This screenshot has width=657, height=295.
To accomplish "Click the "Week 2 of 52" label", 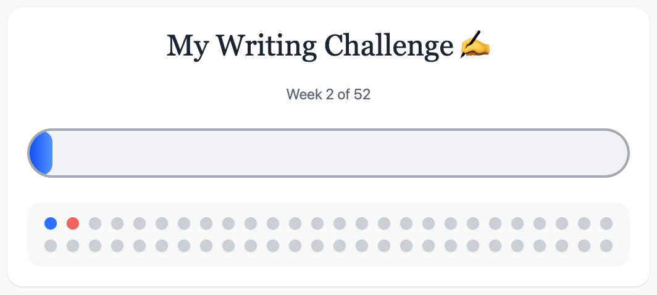I will 328,95.
